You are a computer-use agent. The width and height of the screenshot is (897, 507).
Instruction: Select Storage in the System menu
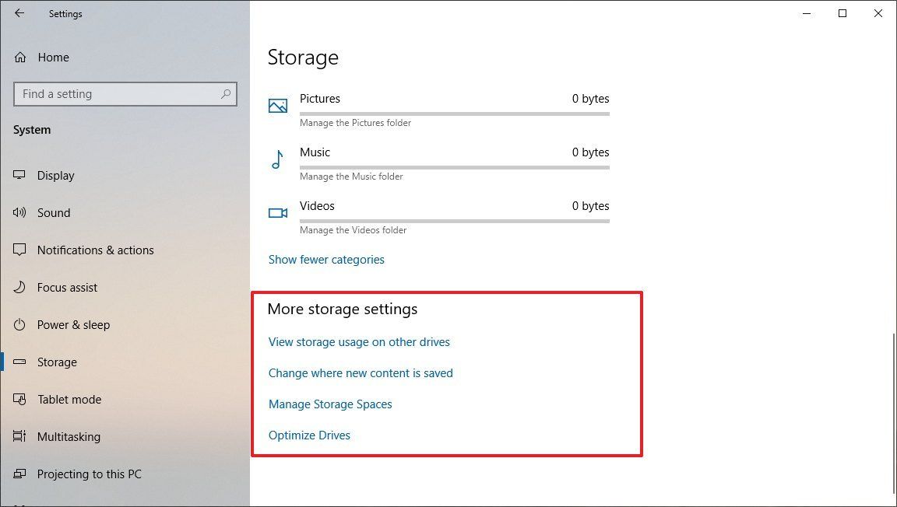(x=57, y=362)
